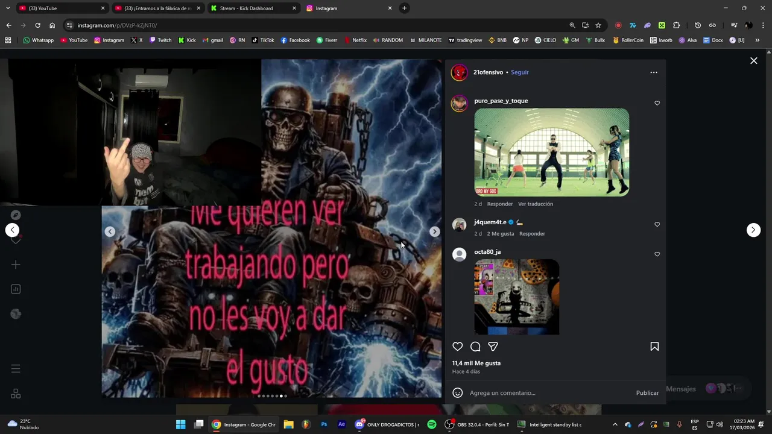Reload the page
The width and height of the screenshot is (772, 434).
point(37,25)
